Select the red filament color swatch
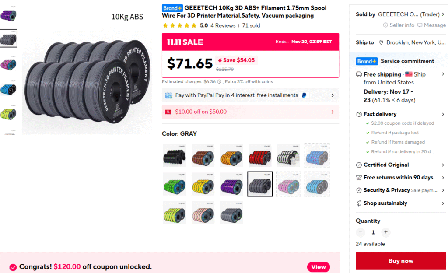448x273 pixels. 260,155
